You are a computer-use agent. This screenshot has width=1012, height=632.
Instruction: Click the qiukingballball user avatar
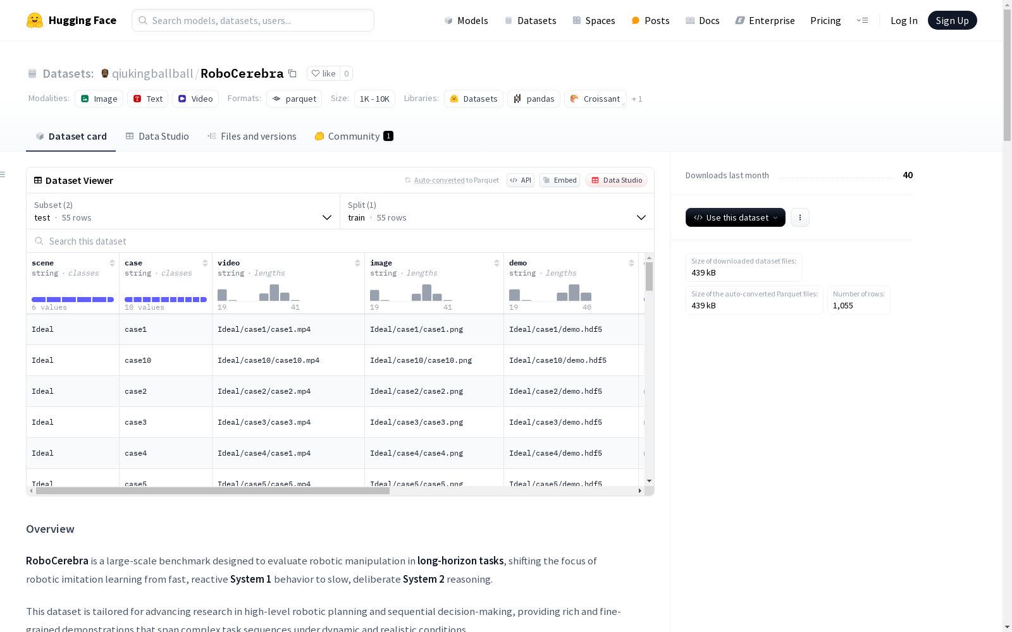pos(105,73)
